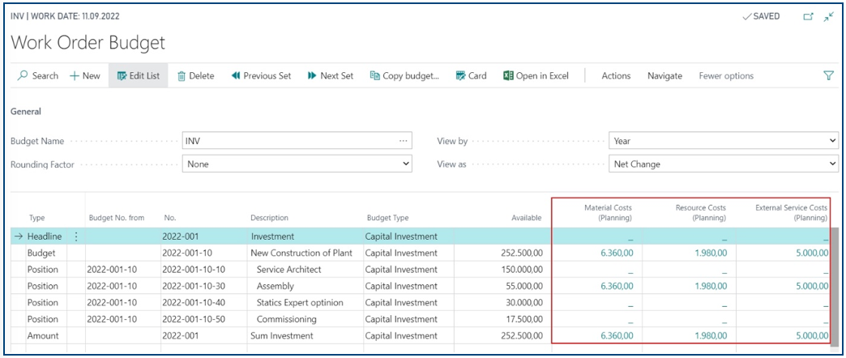
Task: Toggle the filter pane funnel icon
Action: pos(829,76)
